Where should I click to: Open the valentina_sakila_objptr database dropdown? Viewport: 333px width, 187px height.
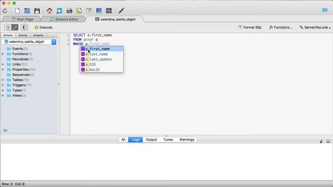(54, 42)
